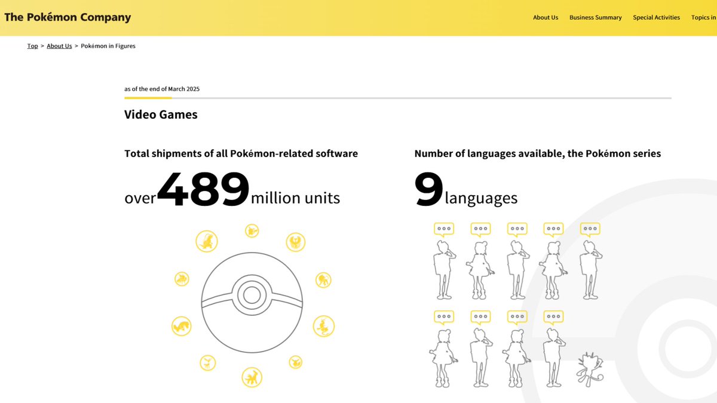Click the Video Games section heading
Image resolution: width=717 pixels, height=403 pixels.
tap(161, 114)
